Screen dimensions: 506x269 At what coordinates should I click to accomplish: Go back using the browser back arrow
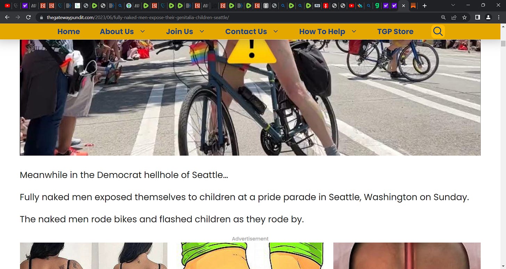pos(7,17)
